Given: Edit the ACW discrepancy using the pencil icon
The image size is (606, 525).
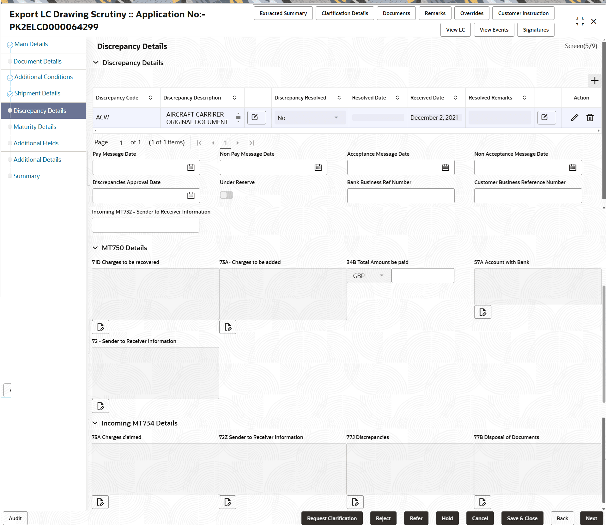Looking at the screenshot, I should [x=574, y=117].
